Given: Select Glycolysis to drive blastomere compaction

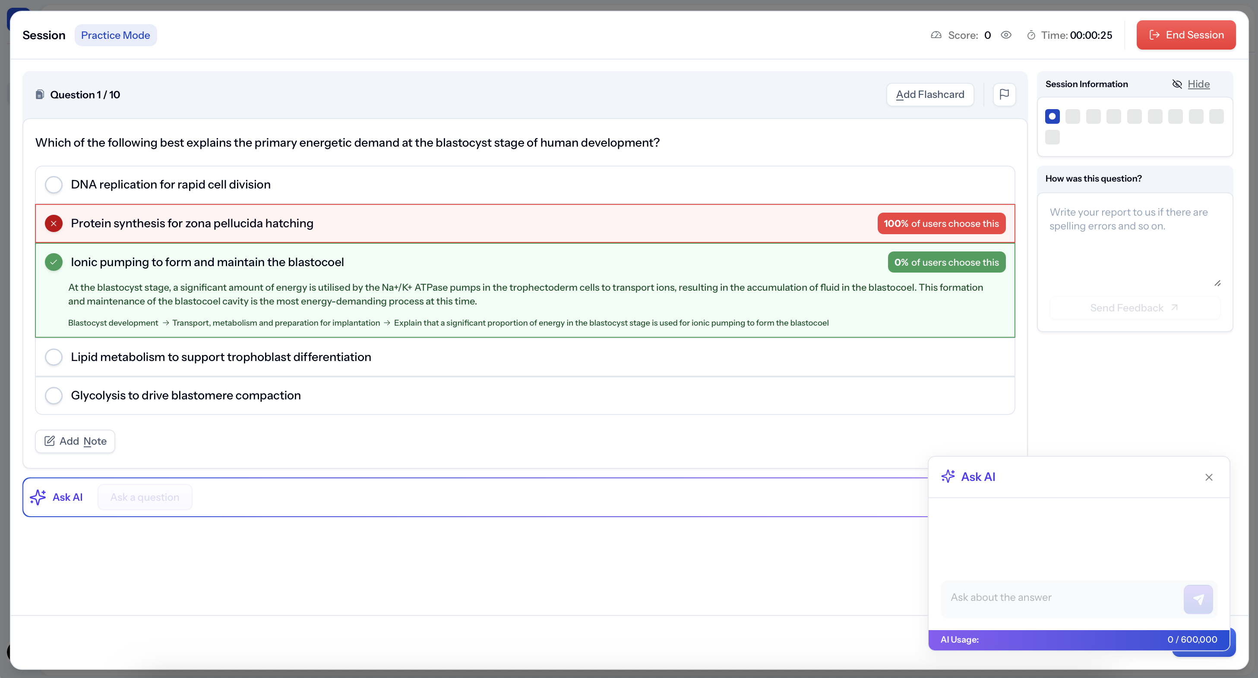Looking at the screenshot, I should click(54, 395).
